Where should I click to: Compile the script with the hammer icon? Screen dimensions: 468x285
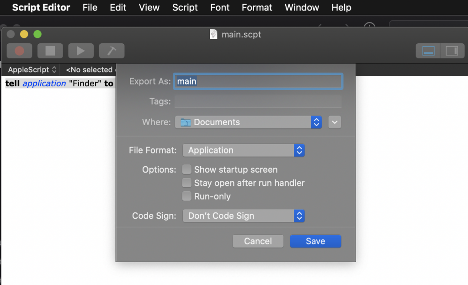click(112, 51)
